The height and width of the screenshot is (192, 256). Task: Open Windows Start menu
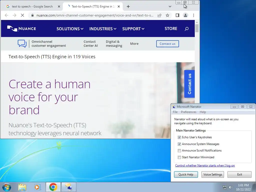pyautogui.click(x=7, y=187)
